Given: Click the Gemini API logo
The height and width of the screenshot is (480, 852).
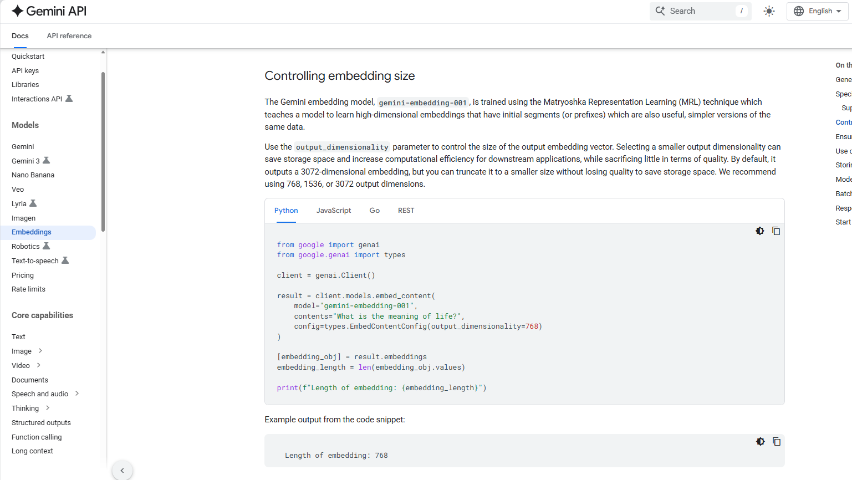Looking at the screenshot, I should point(49,11).
